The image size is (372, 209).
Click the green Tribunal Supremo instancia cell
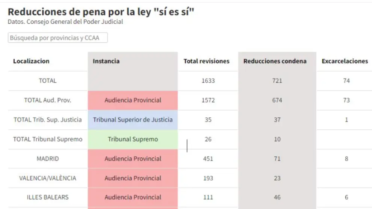133,139
